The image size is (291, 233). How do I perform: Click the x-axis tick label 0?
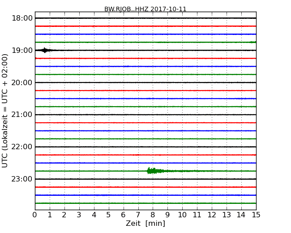click(x=35, y=215)
